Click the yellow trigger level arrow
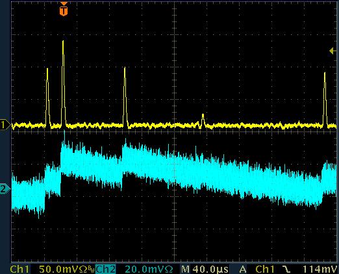 pos(333,51)
